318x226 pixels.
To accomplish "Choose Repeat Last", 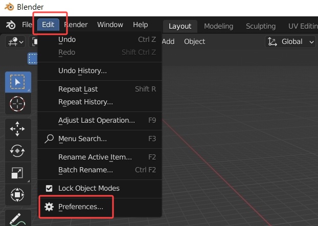I will tap(100, 89).
